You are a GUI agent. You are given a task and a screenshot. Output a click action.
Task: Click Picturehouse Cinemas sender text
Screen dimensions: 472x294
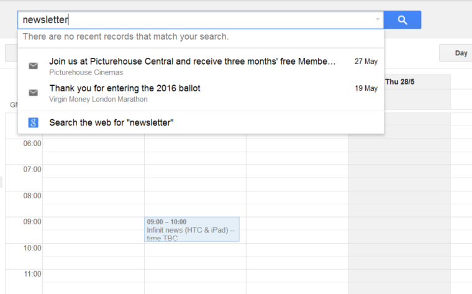click(x=86, y=72)
